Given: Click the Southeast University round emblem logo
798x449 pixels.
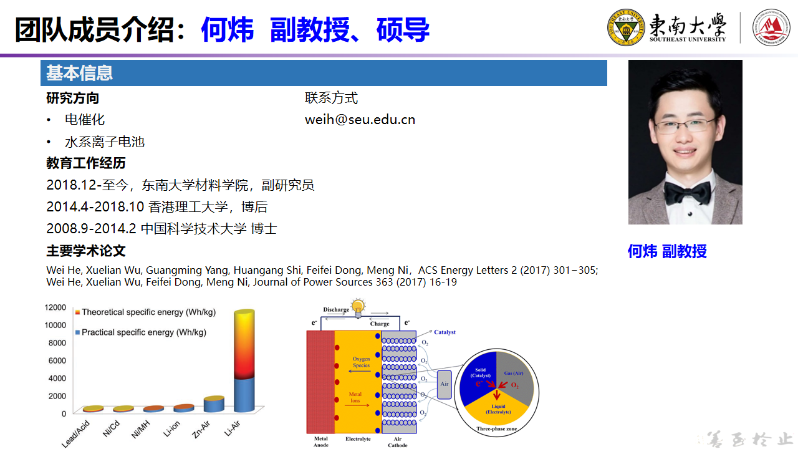Looking at the screenshot, I should (626, 27).
